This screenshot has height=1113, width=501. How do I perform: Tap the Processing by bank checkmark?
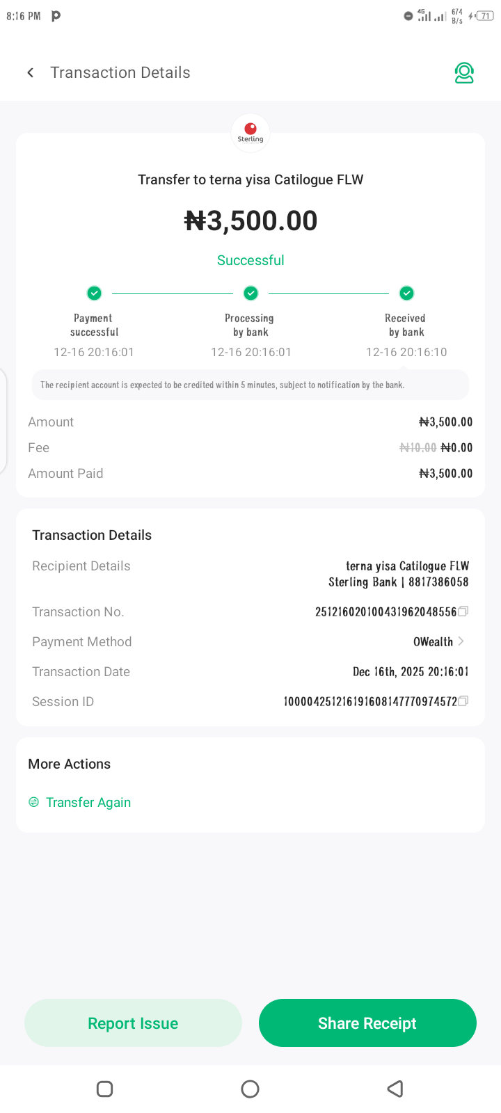click(x=250, y=293)
